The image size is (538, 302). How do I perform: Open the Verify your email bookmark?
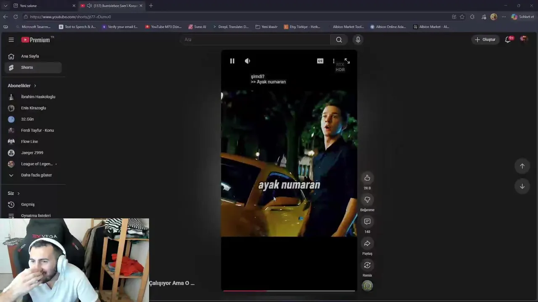119,27
